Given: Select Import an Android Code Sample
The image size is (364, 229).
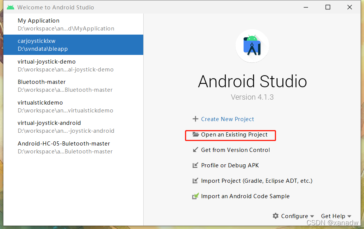Looking at the screenshot, I should coord(246,196).
